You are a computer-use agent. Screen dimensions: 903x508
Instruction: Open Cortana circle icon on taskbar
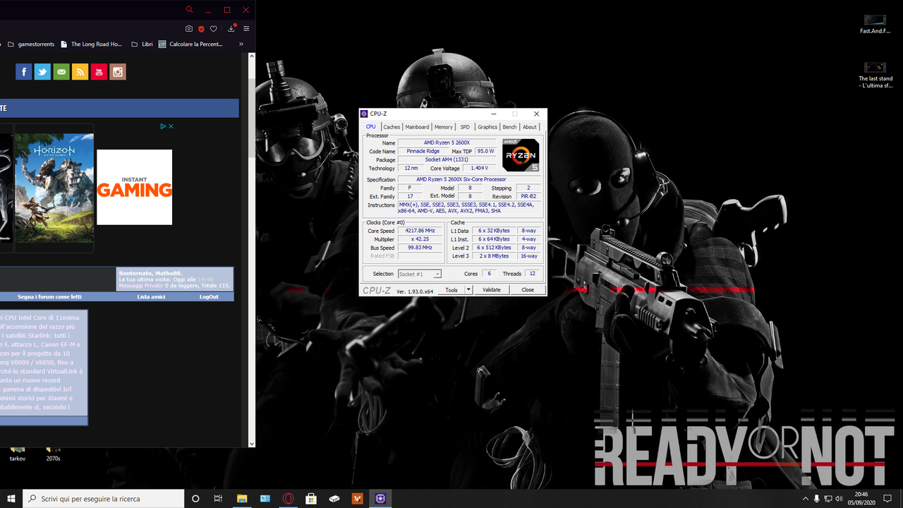[x=196, y=499]
